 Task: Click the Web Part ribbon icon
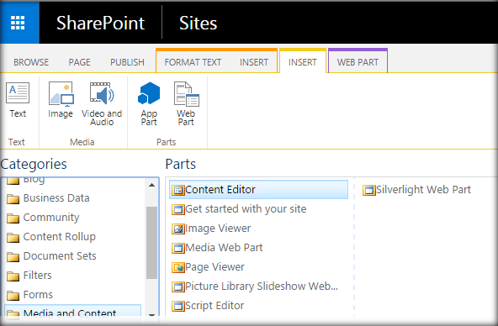pyautogui.click(x=187, y=94)
